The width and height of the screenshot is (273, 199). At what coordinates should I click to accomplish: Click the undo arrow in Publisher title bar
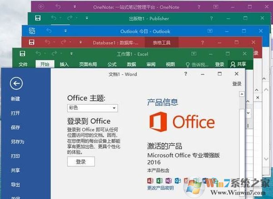click(54, 18)
